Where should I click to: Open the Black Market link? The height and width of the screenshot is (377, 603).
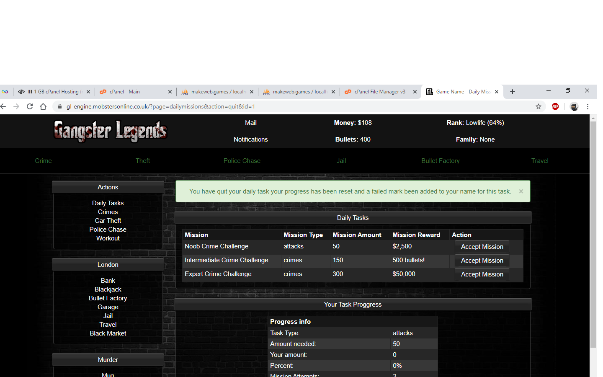(x=108, y=333)
